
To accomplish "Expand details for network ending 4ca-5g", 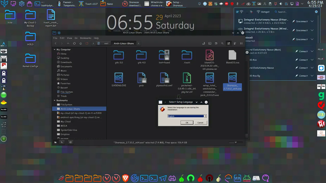I will (312, 76).
